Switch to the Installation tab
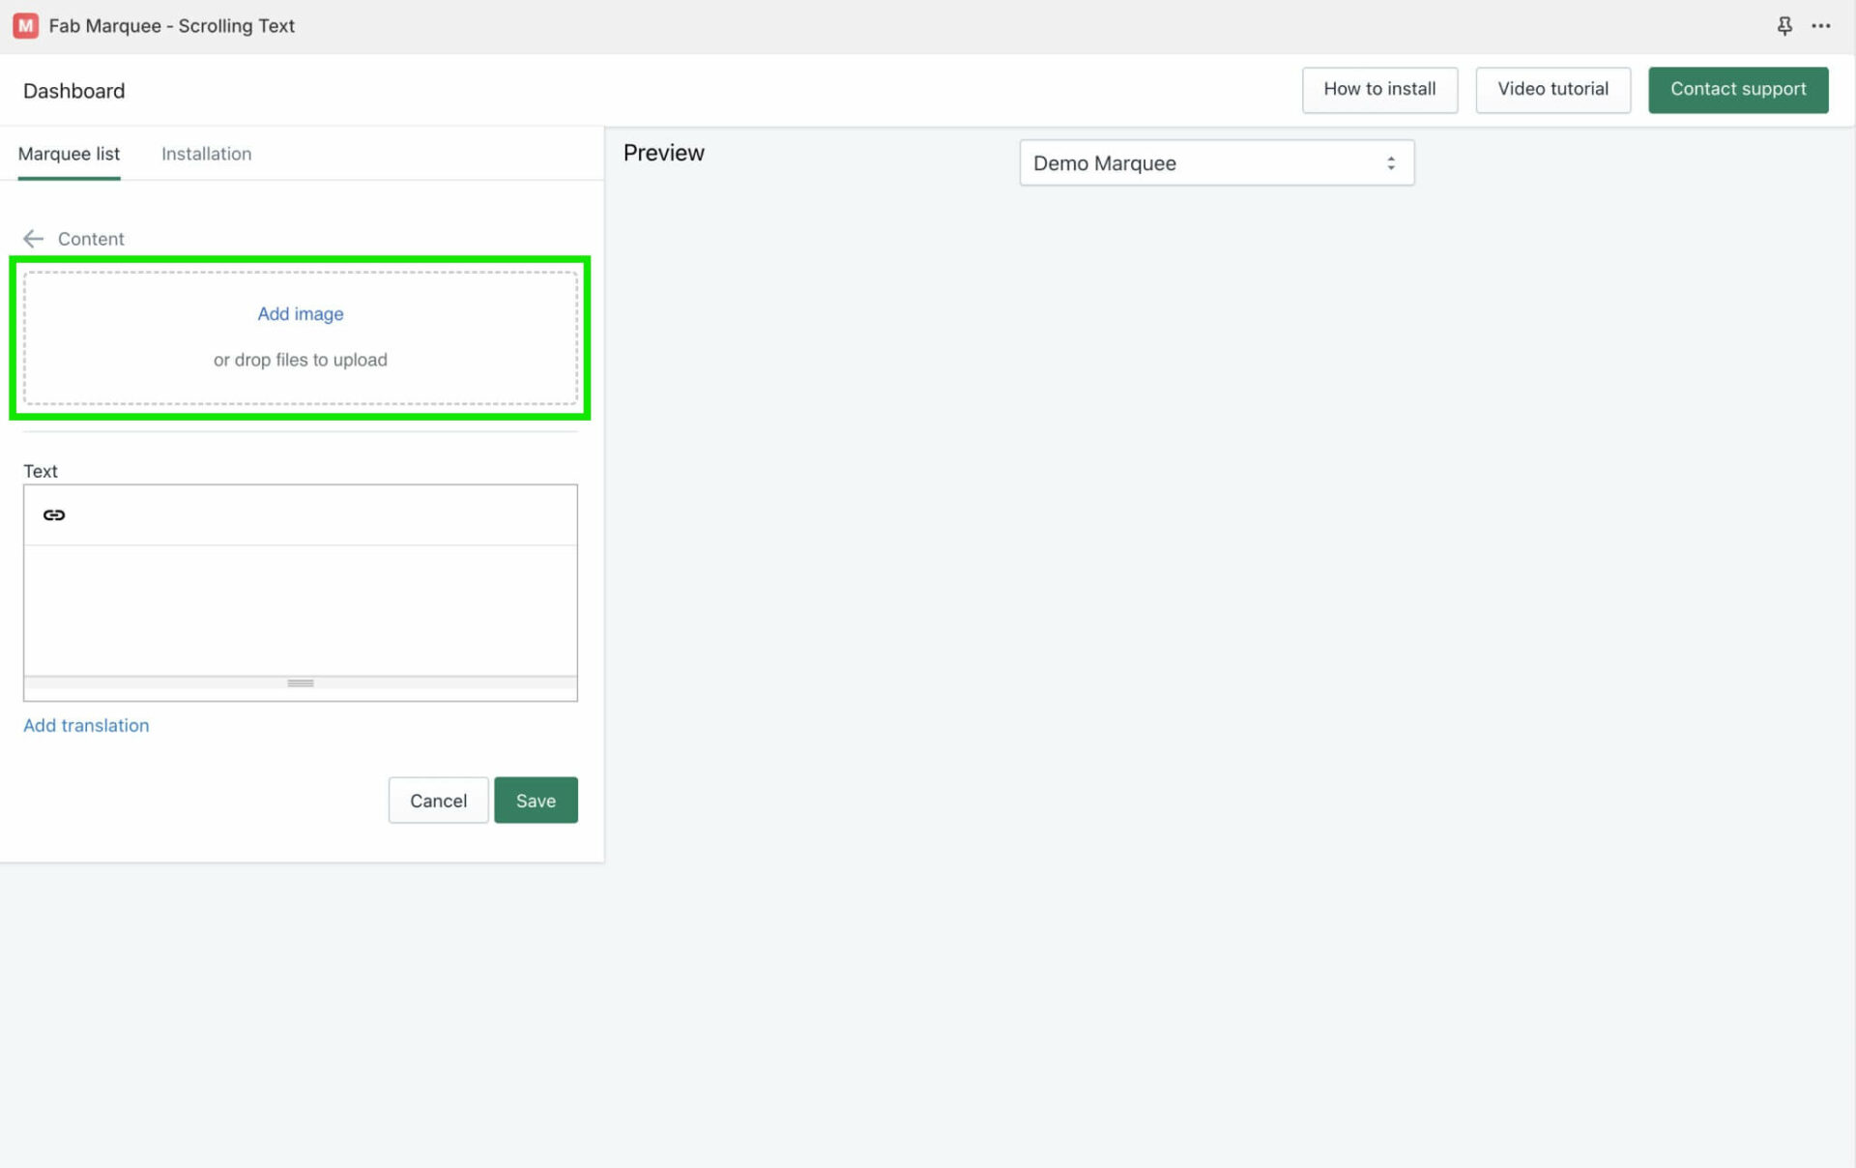 point(206,154)
